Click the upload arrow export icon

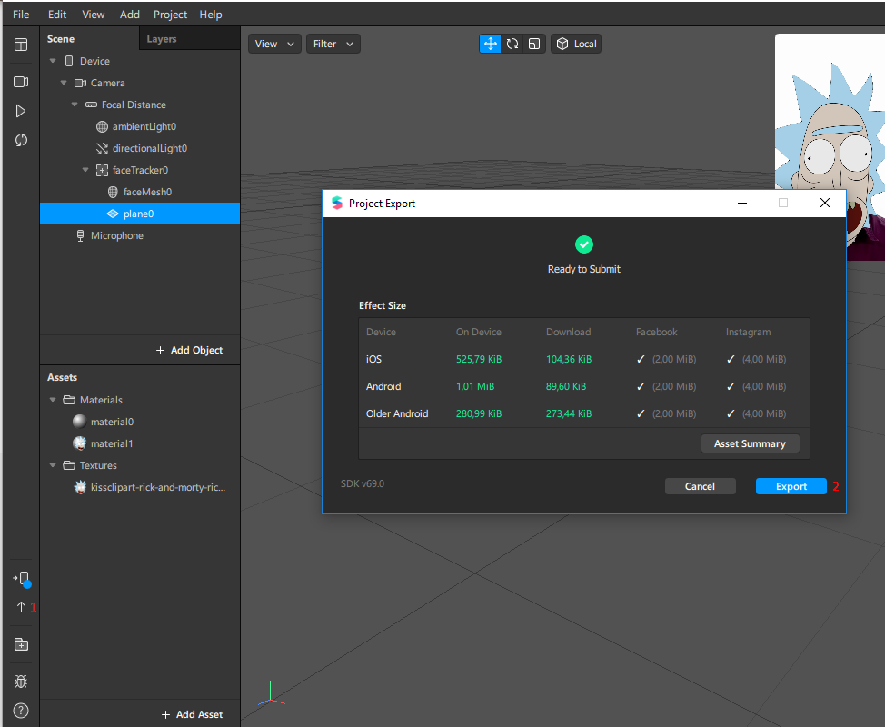21,607
